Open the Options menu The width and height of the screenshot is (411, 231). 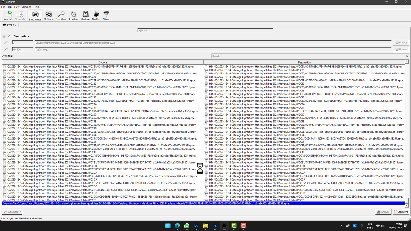pos(26,7)
